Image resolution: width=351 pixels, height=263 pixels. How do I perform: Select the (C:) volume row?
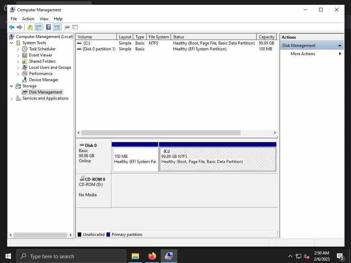177,43
